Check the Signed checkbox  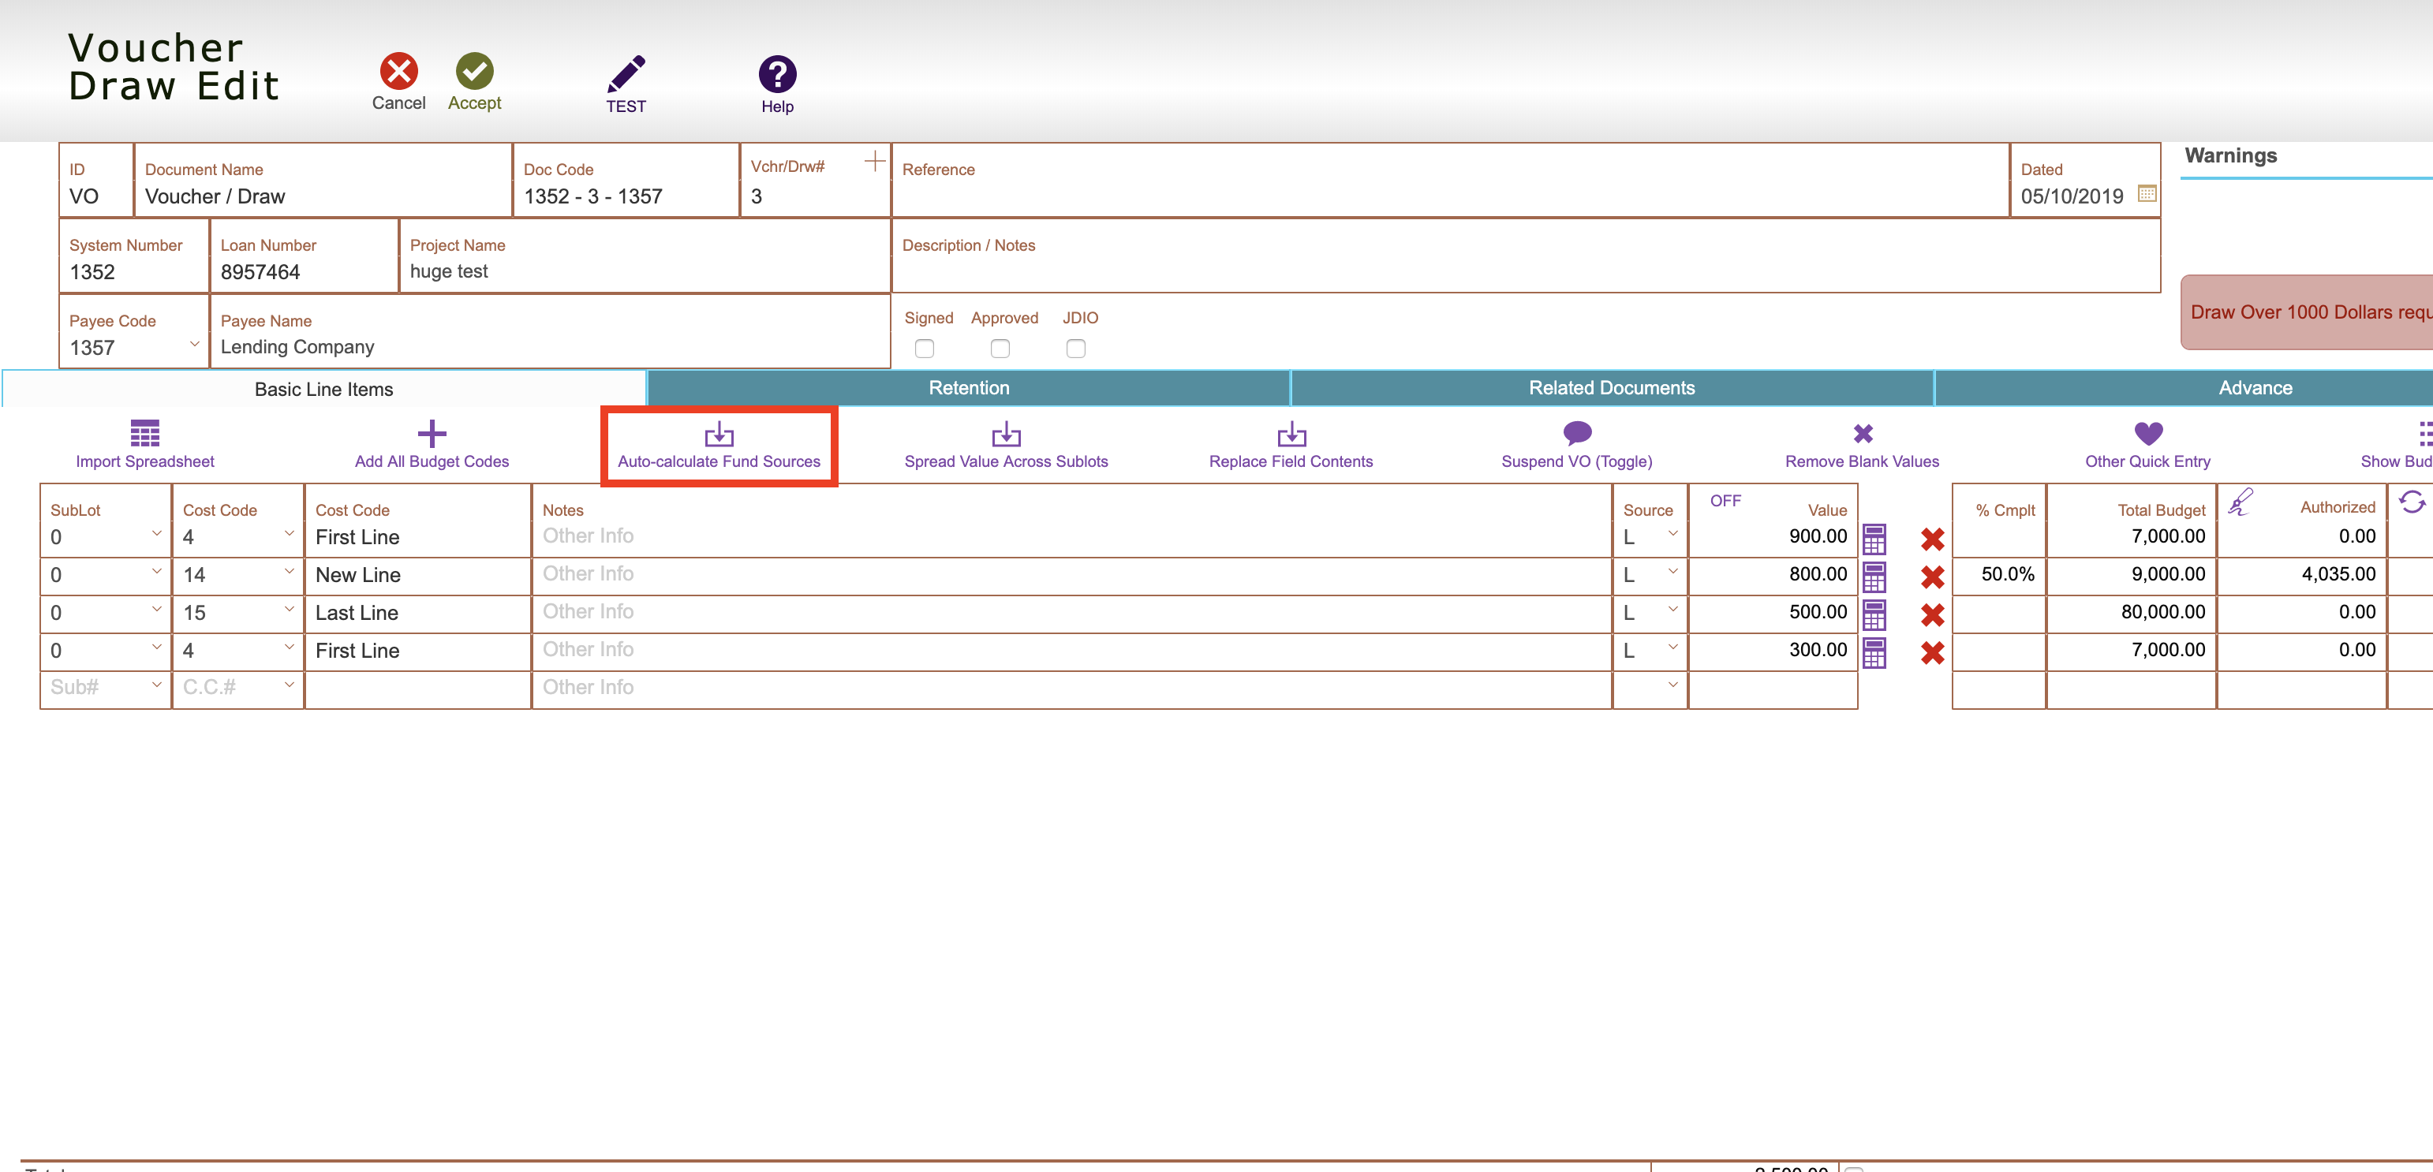(924, 349)
